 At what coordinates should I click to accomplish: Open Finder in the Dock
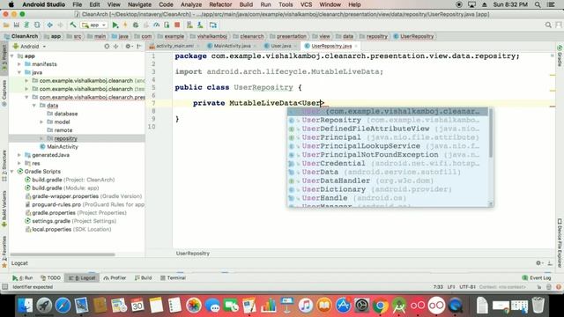pos(26,306)
